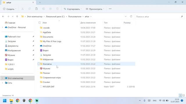
Task: Click the File Explorer taskbar icon
Action: tap(11, 101)
